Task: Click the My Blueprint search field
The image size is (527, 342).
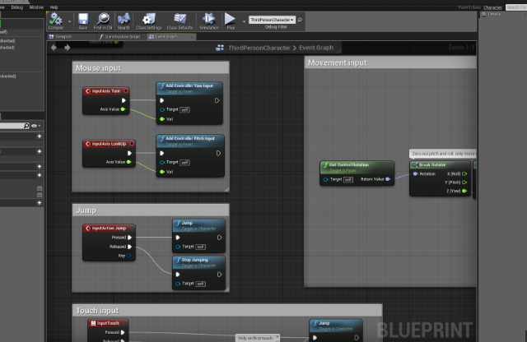Action: tap(15, 126)
